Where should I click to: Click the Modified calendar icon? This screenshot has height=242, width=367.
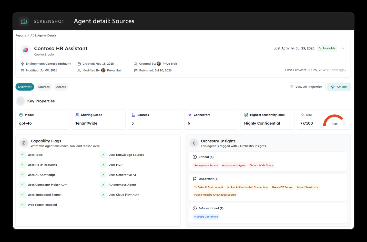(x=22, y=70)
